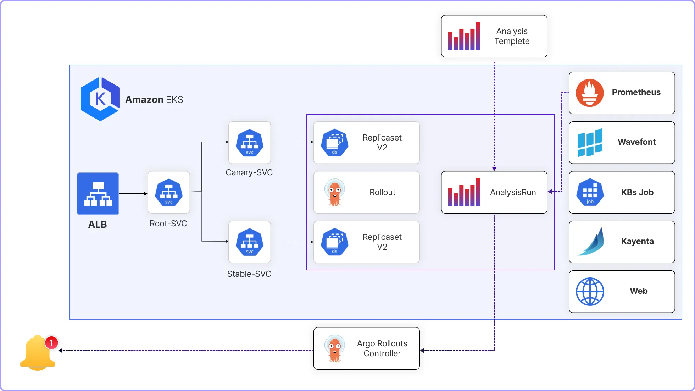This screenshot has height=391, width=695.
Task: Click the "Replicaset V2" text fed by Stable-SVC
Action: (382, 242)
